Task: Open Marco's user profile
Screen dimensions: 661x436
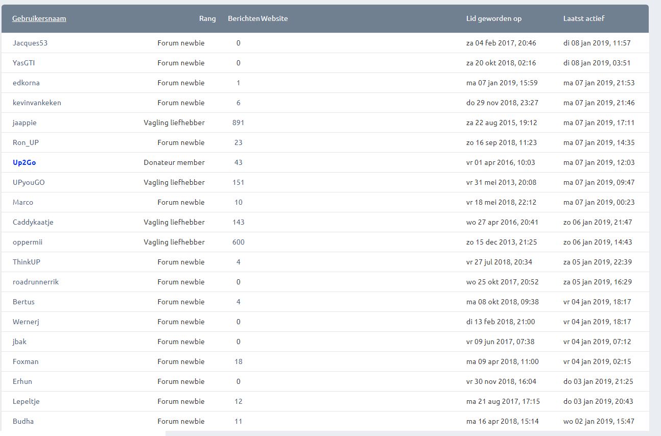Action: pos(23,202)
